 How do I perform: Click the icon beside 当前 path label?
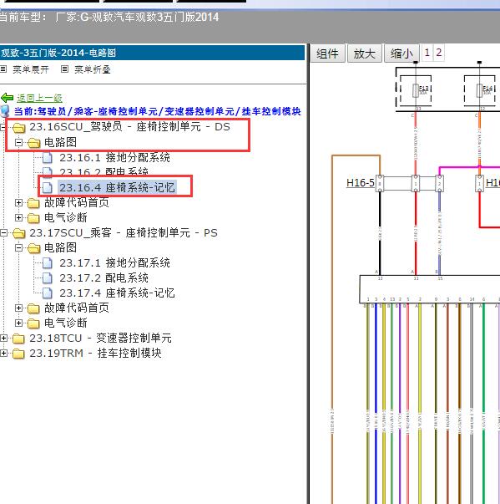tap(5, 111)
